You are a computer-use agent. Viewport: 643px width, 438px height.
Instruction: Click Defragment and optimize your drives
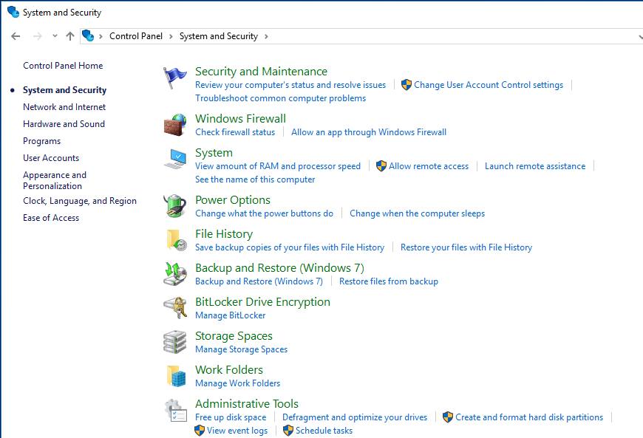pos(355,417)
